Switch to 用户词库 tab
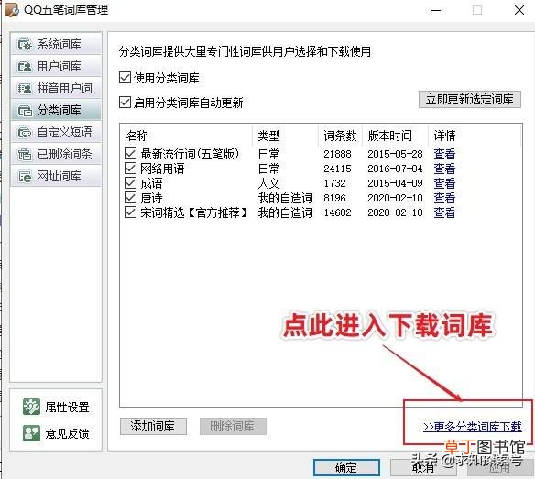The image size is (535, 479). pos(56,66)
